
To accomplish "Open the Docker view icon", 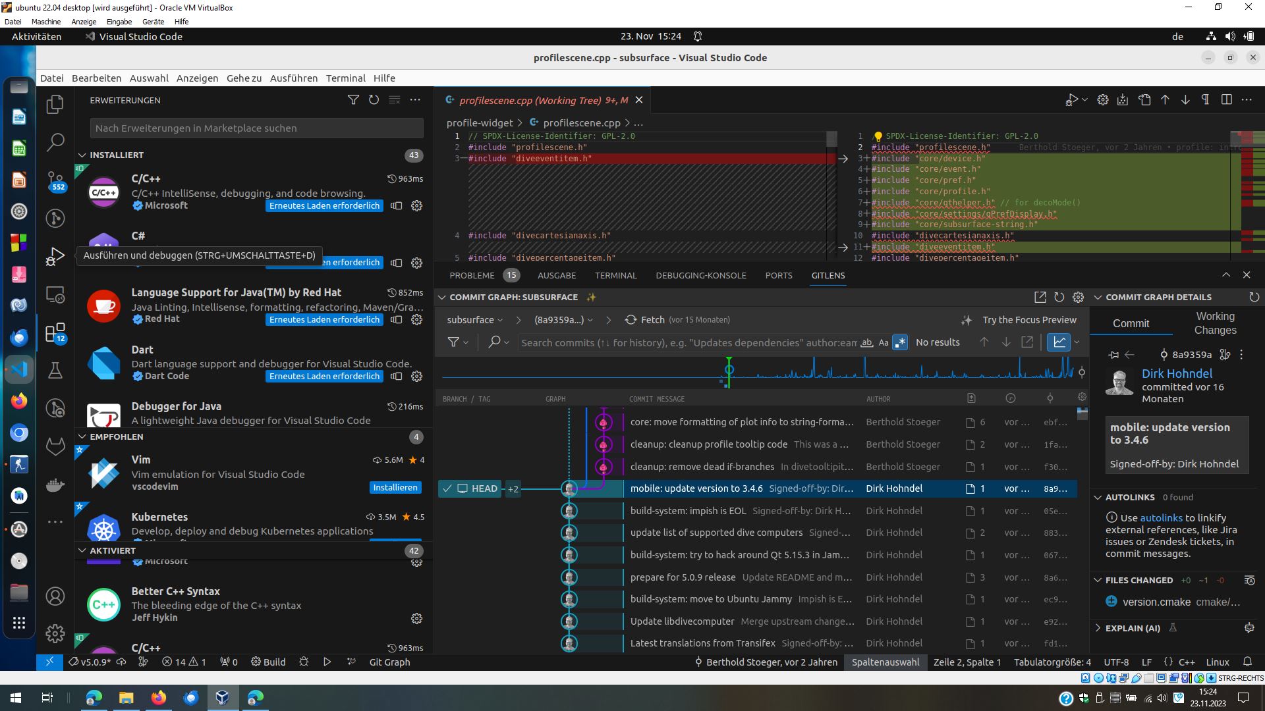I will [x=55, y=485].
